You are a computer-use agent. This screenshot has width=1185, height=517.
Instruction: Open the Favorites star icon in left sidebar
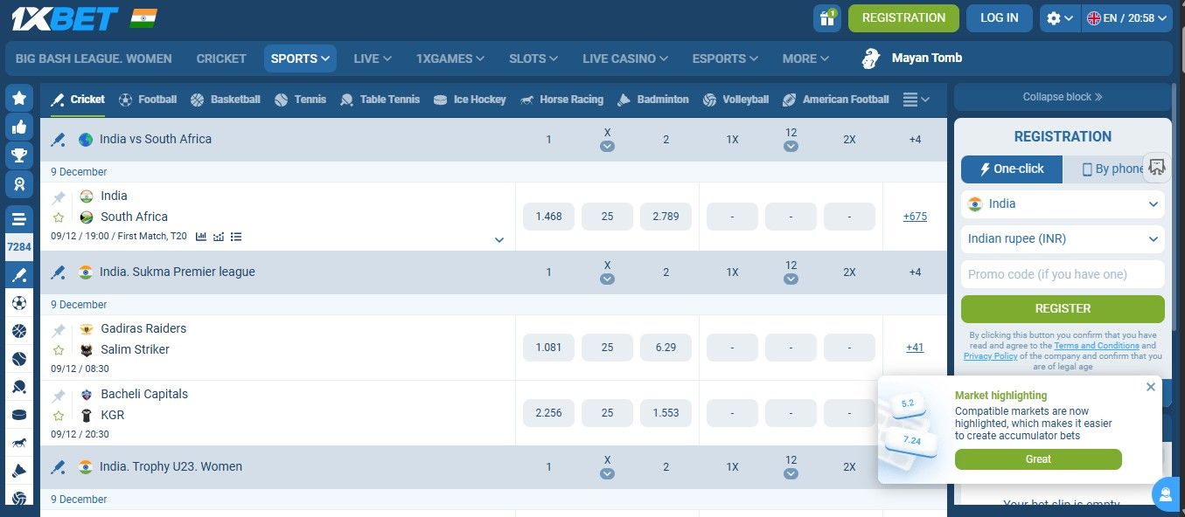pos(19,98)
